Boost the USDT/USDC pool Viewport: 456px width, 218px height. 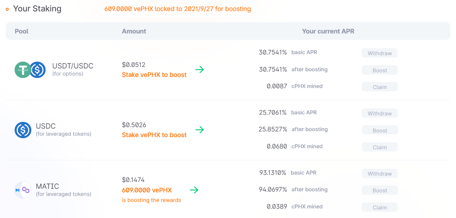380,70
